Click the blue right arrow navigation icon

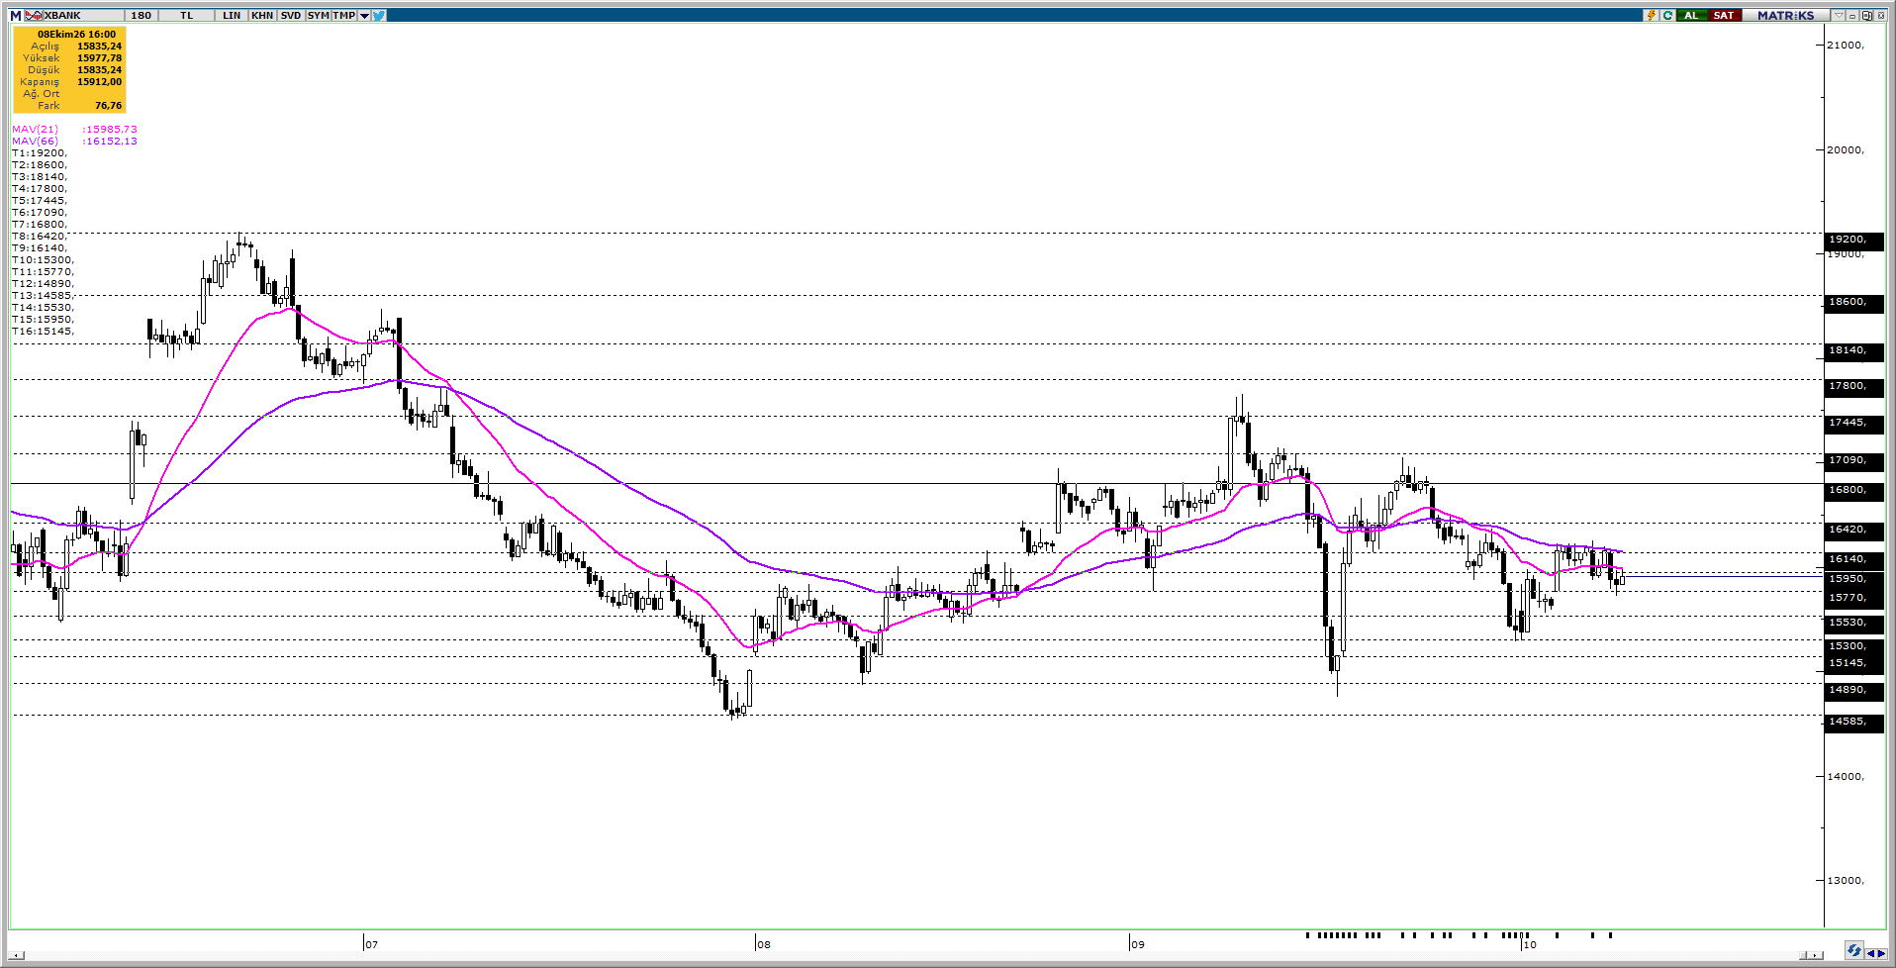tap(1881, 954)
